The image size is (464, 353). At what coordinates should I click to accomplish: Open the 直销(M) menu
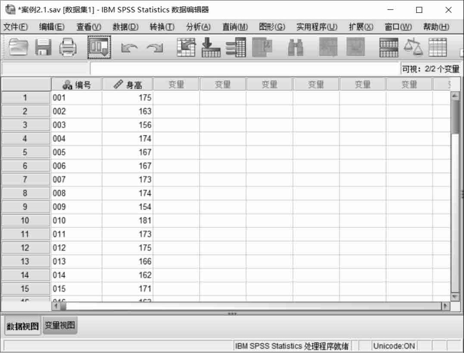pyautogui.click(x=235, y=27)
